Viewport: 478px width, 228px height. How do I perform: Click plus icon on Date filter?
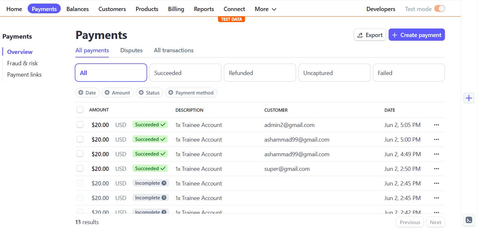pos(81,93)
